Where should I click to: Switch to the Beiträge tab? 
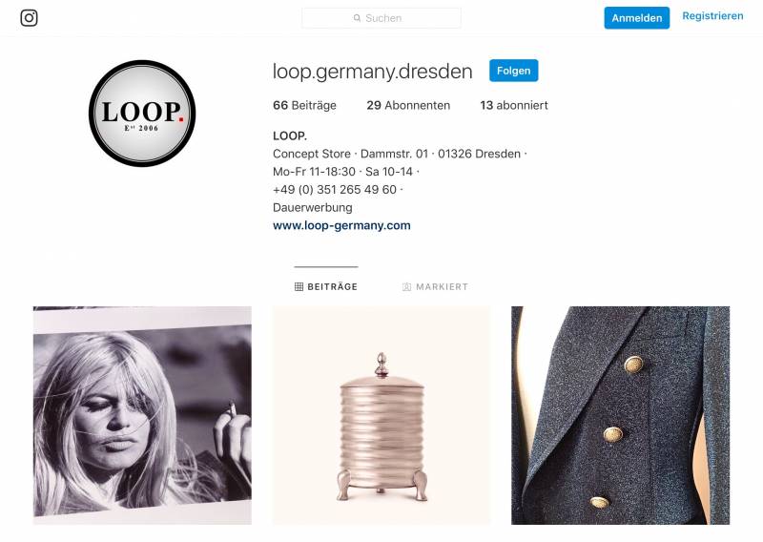[x=326, y=287]
